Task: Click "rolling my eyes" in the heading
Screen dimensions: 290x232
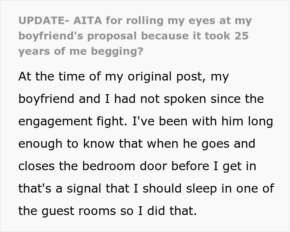Action: point(164,20)
